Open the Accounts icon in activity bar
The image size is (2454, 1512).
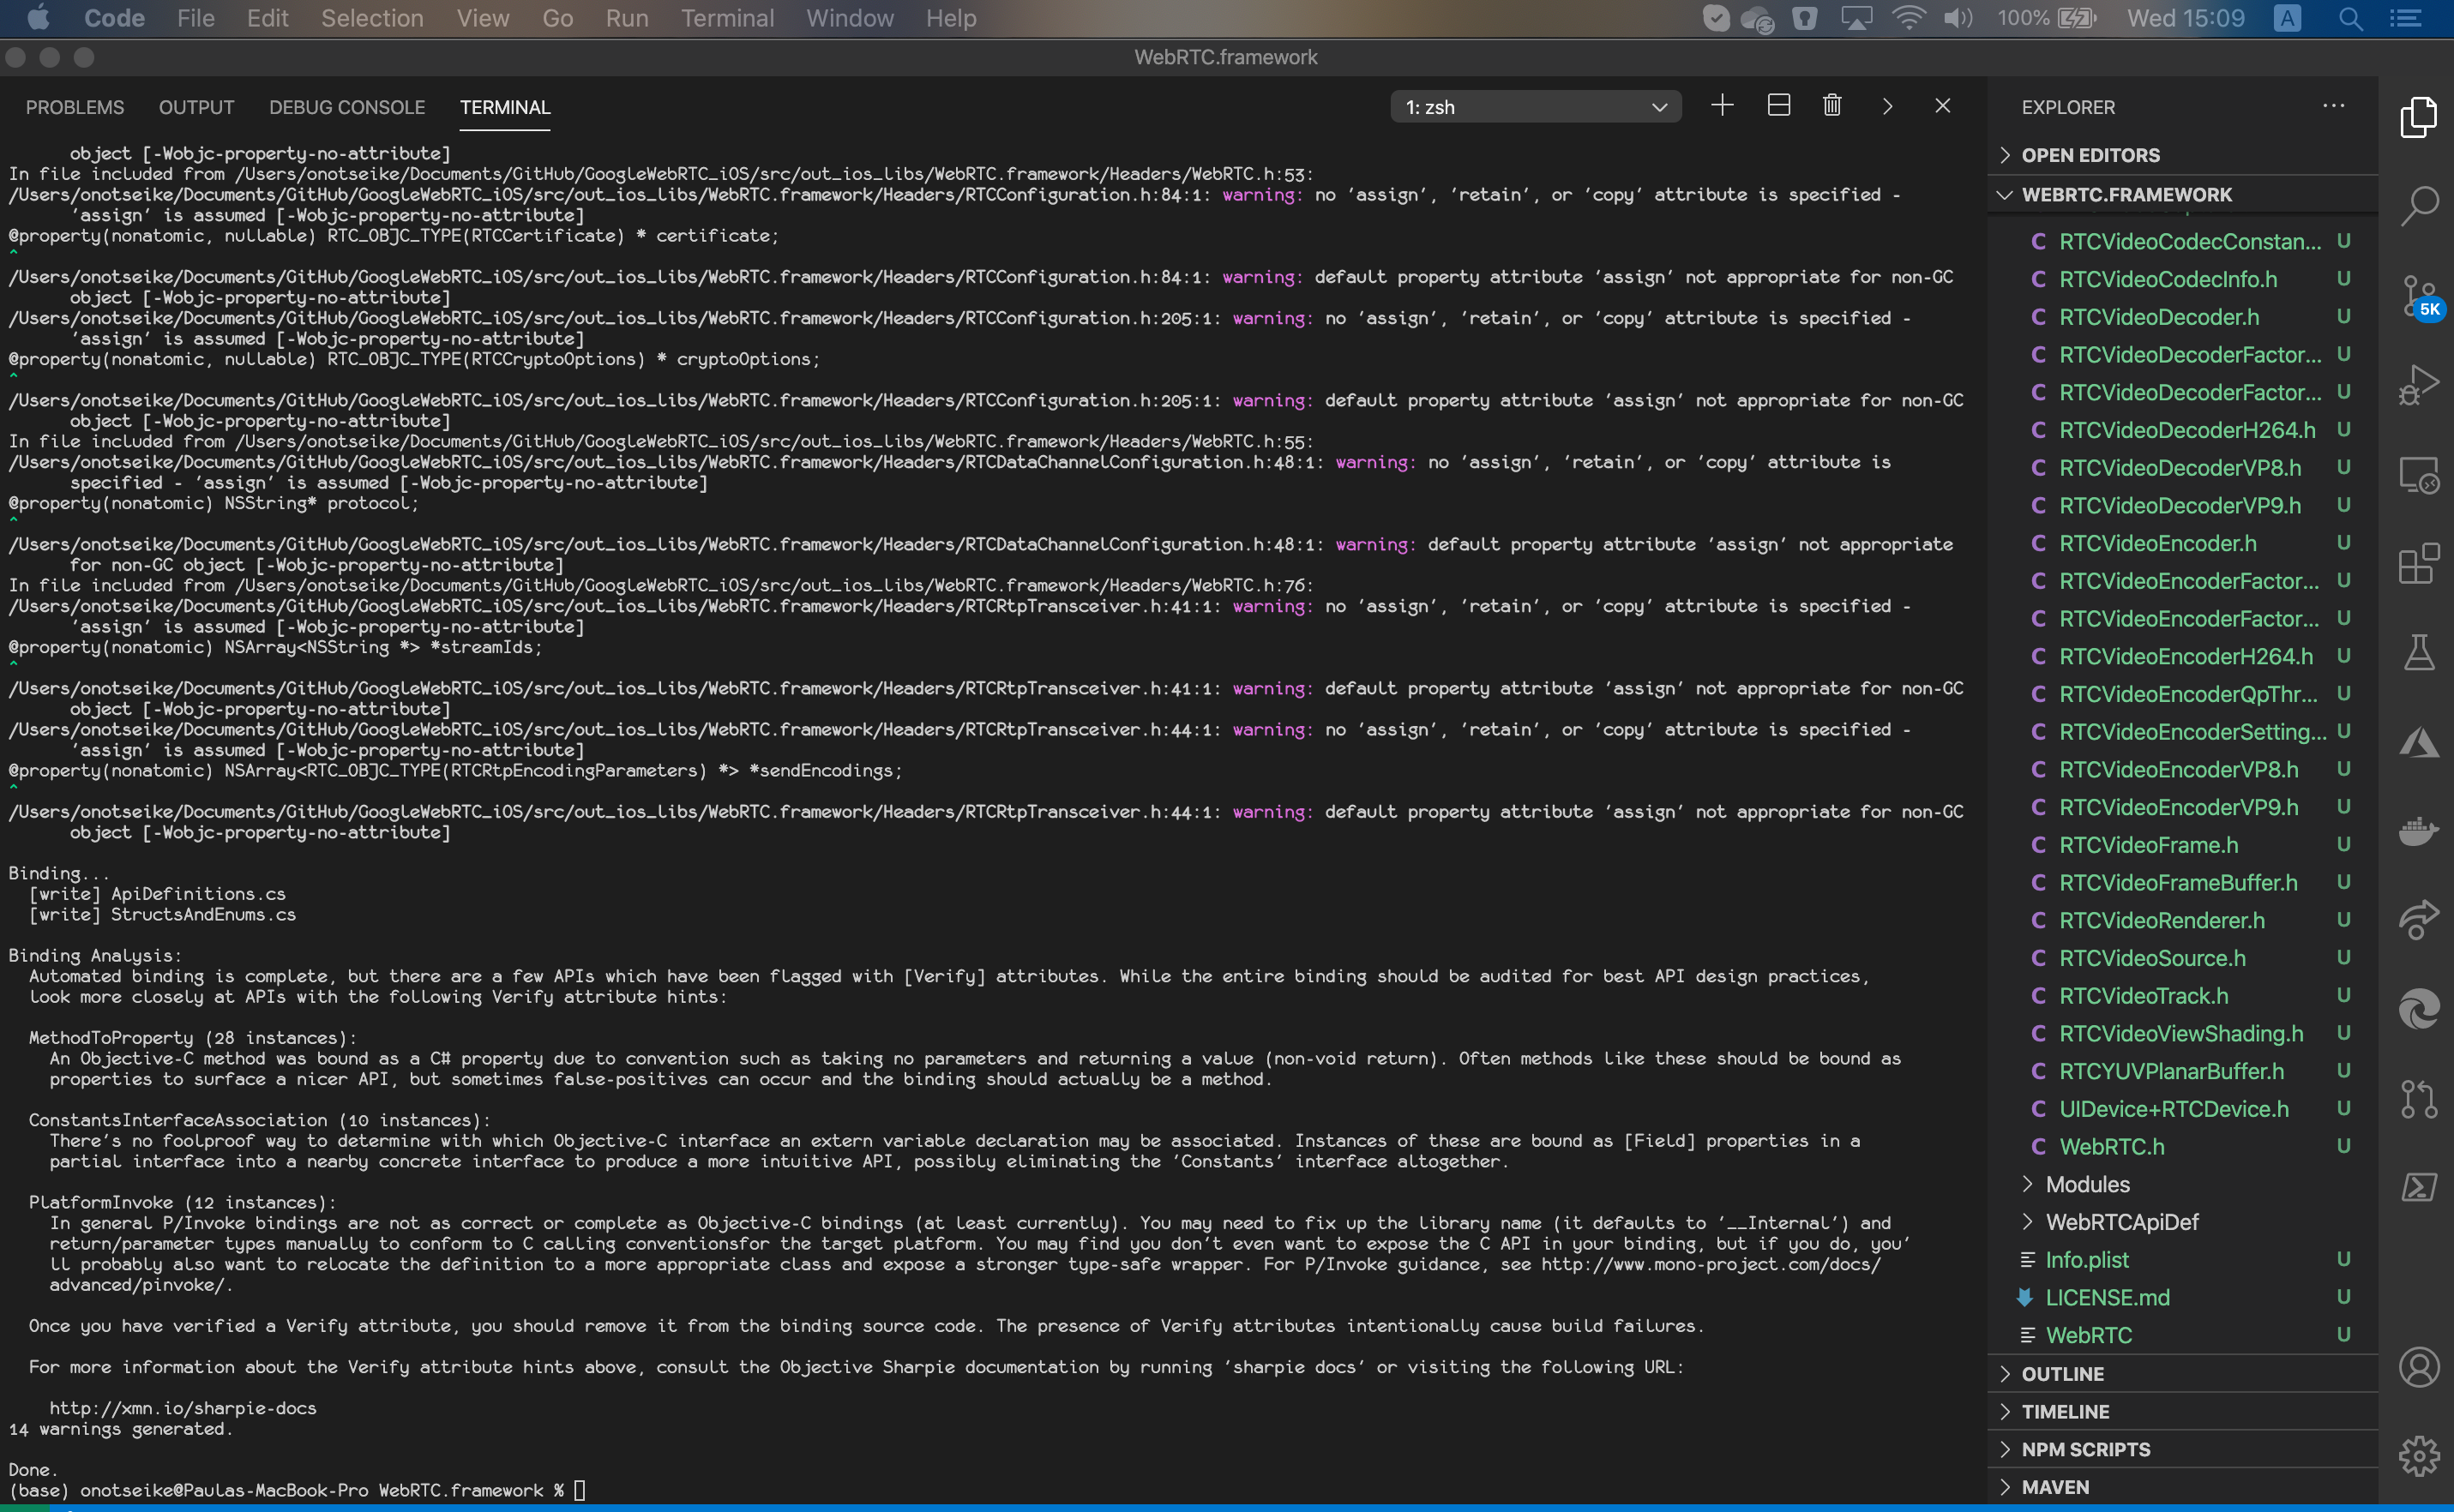2420,1366
